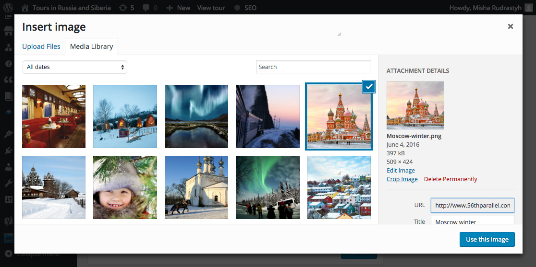Screen dimensions: 536x267
Task: Click the Use this image button
Action: point(487,239)
